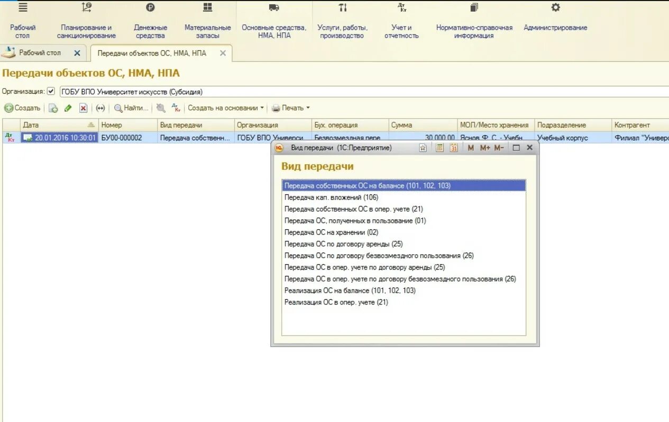Click 1C logo icon in dialog title

pyautogui.click(x=279, y=148)
